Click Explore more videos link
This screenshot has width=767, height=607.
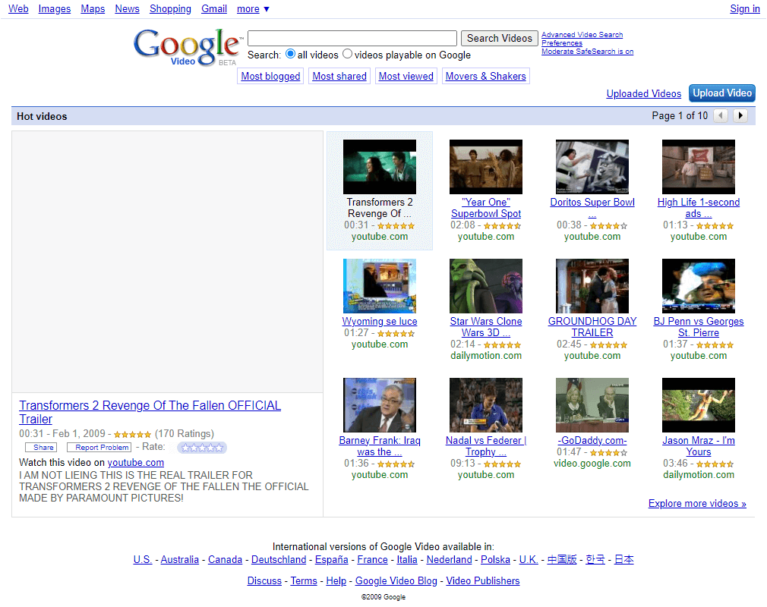point(697,503)
